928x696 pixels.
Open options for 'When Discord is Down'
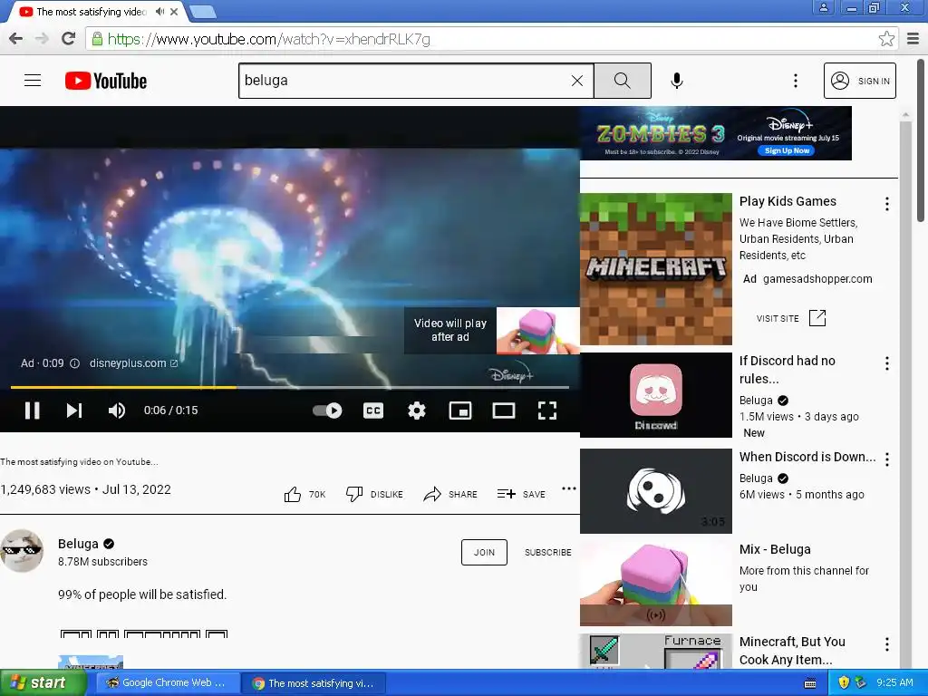(886, 459)
